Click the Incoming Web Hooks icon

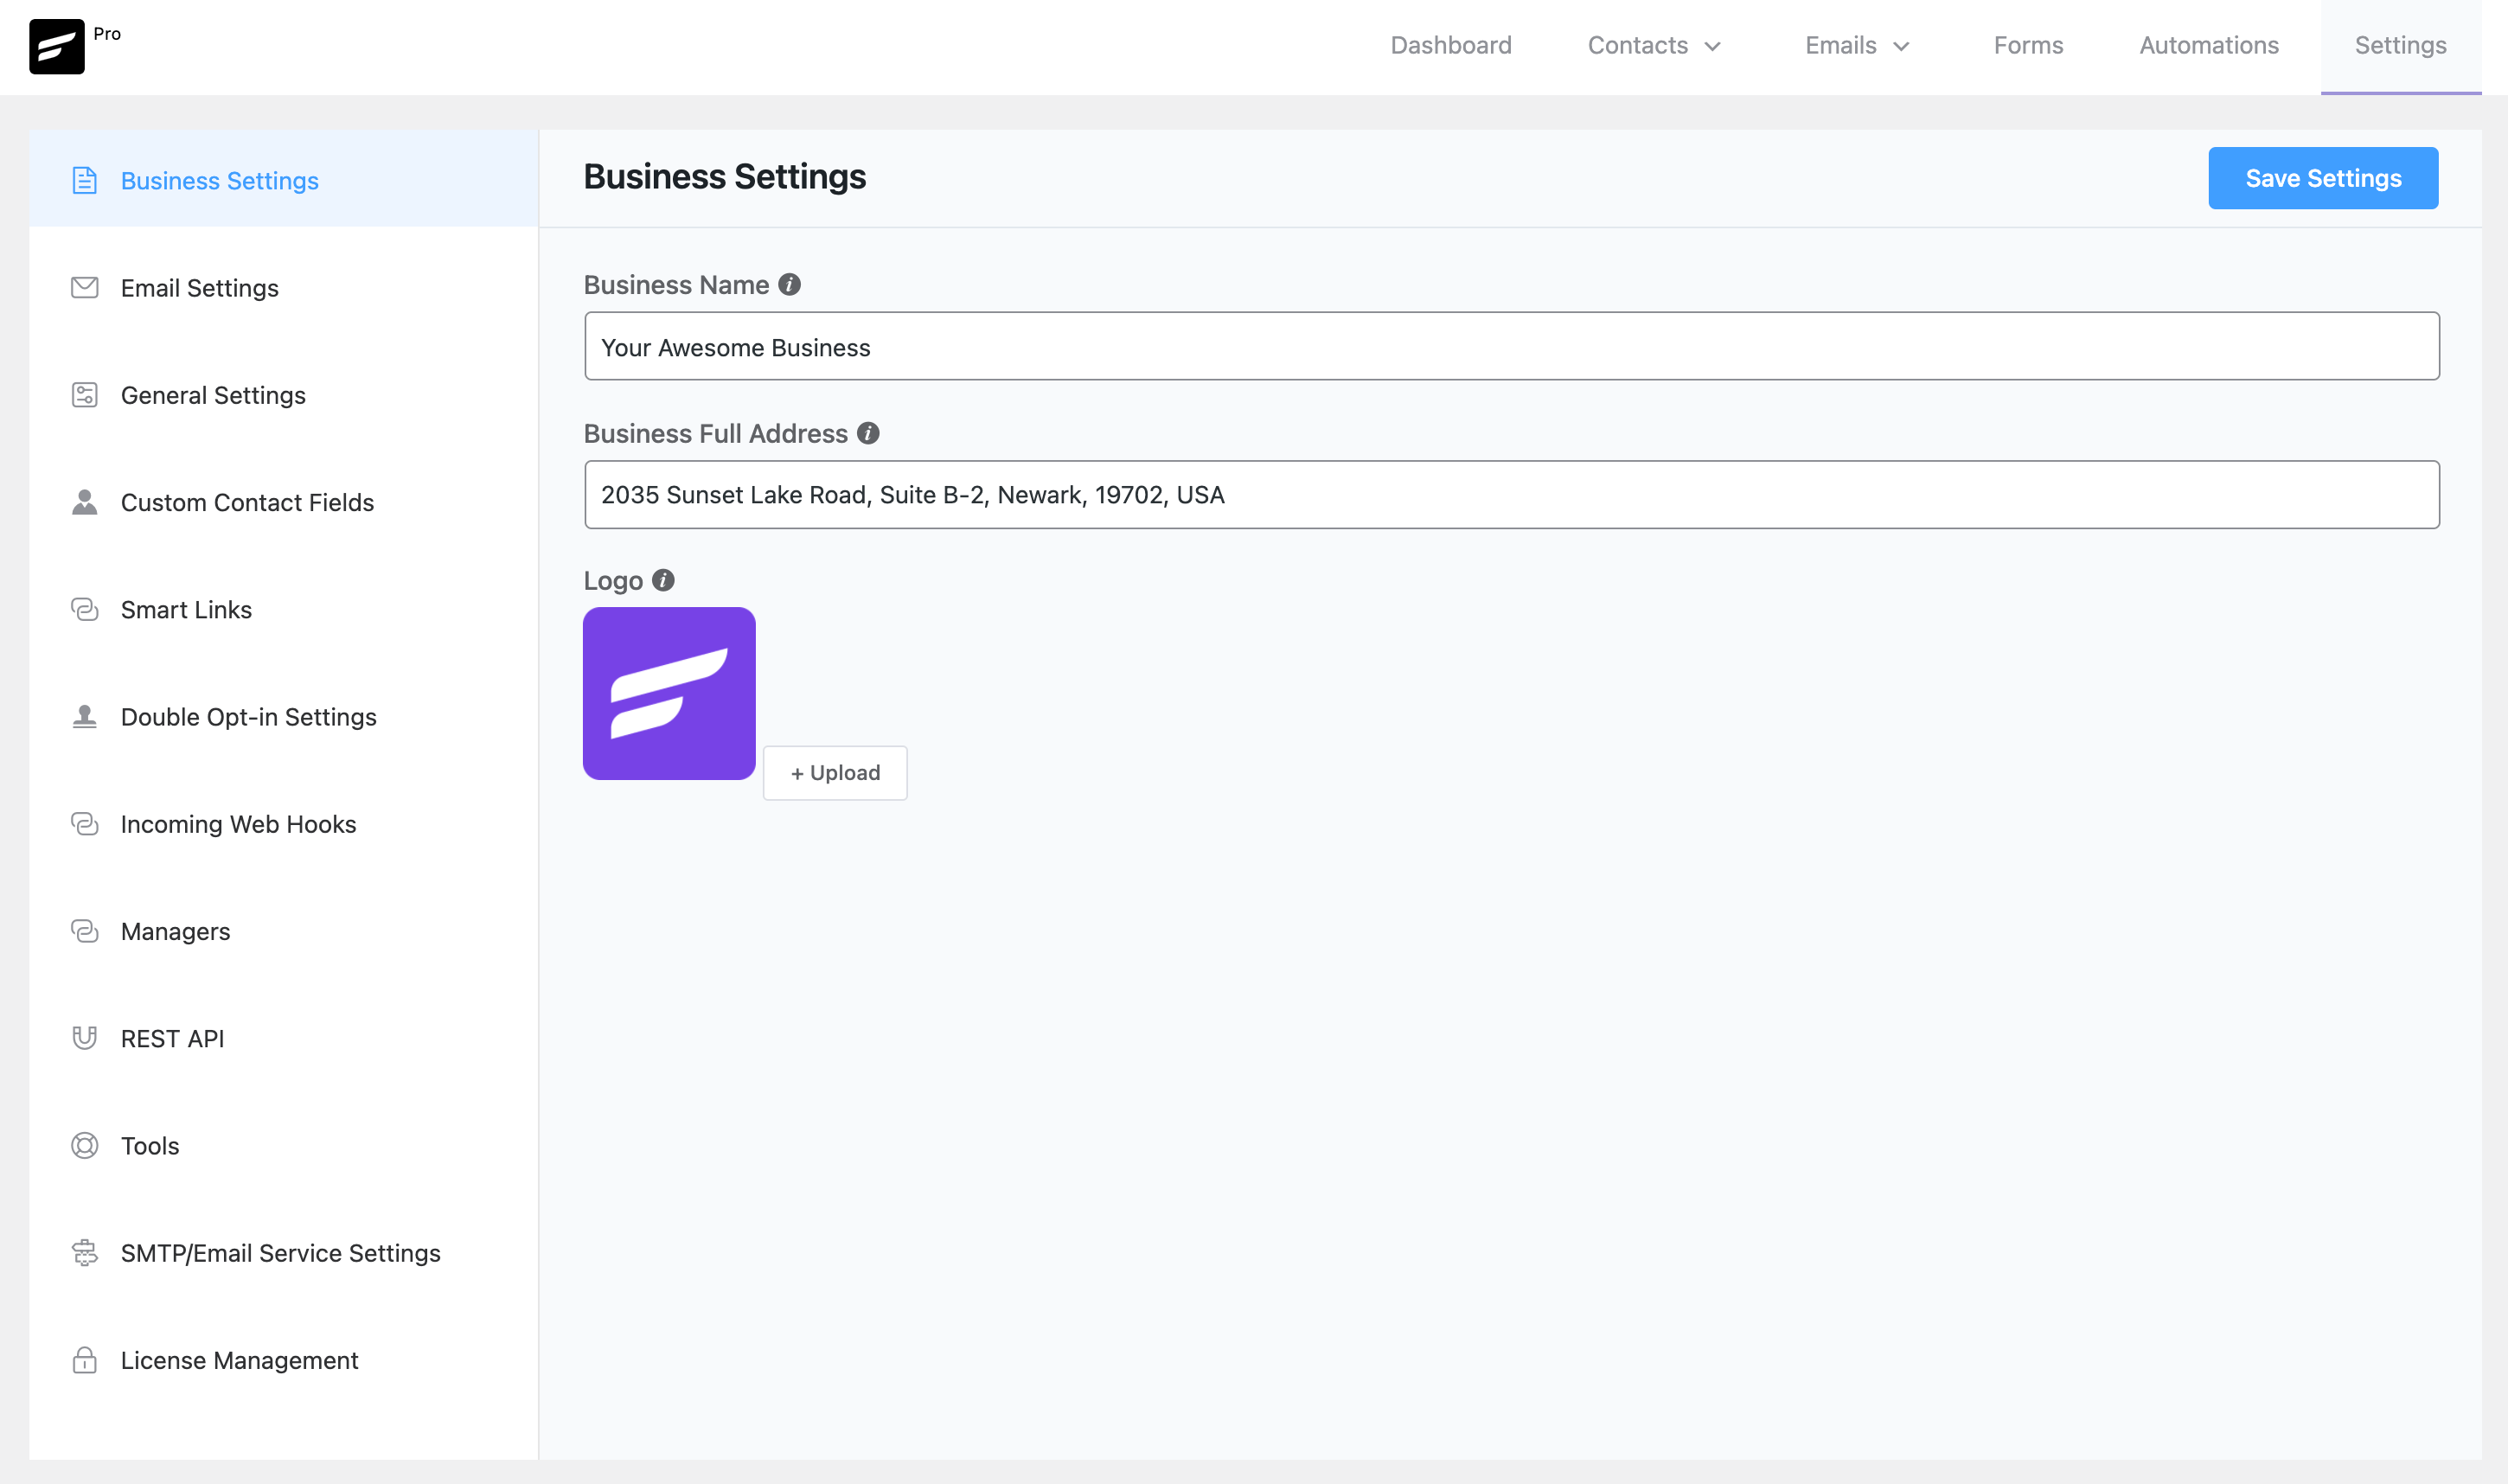[85, 823]
